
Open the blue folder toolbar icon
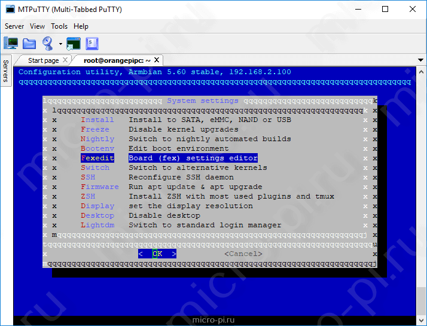point(29,44)
